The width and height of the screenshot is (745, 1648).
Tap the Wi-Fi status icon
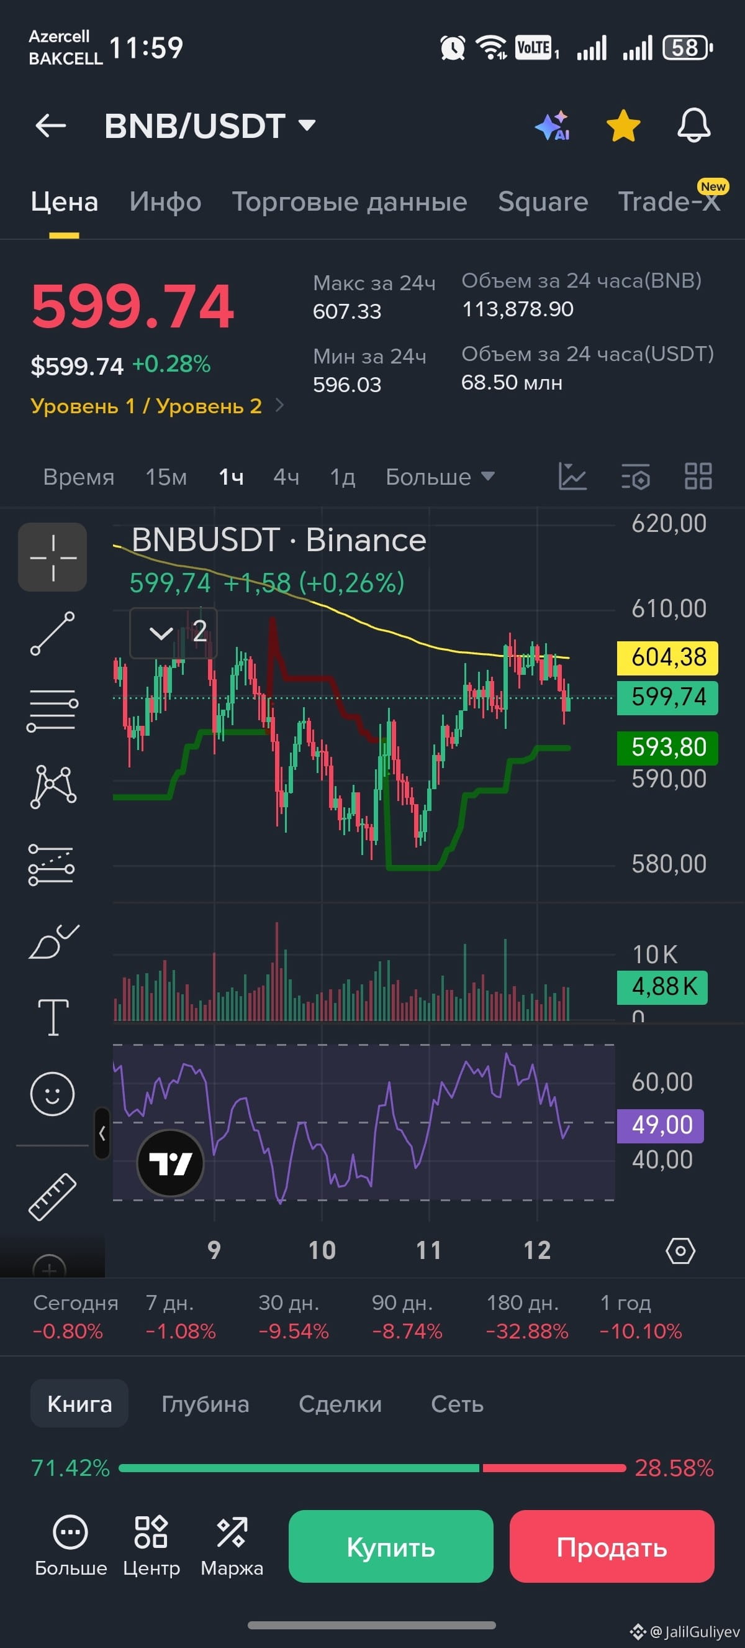click(490, 48)
